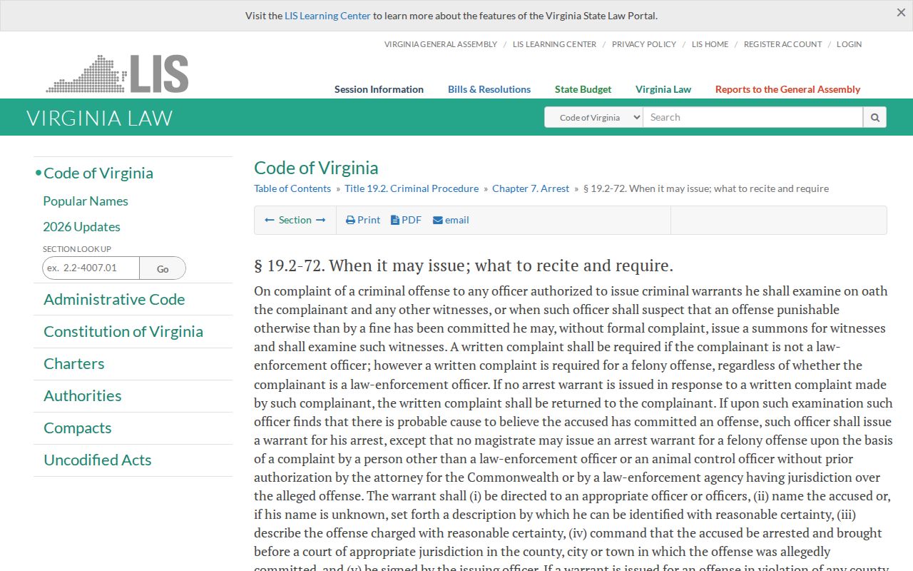View the Privacy Policy
The width and height of the screenshot is (913, 571).
click(x=644, y=44)
